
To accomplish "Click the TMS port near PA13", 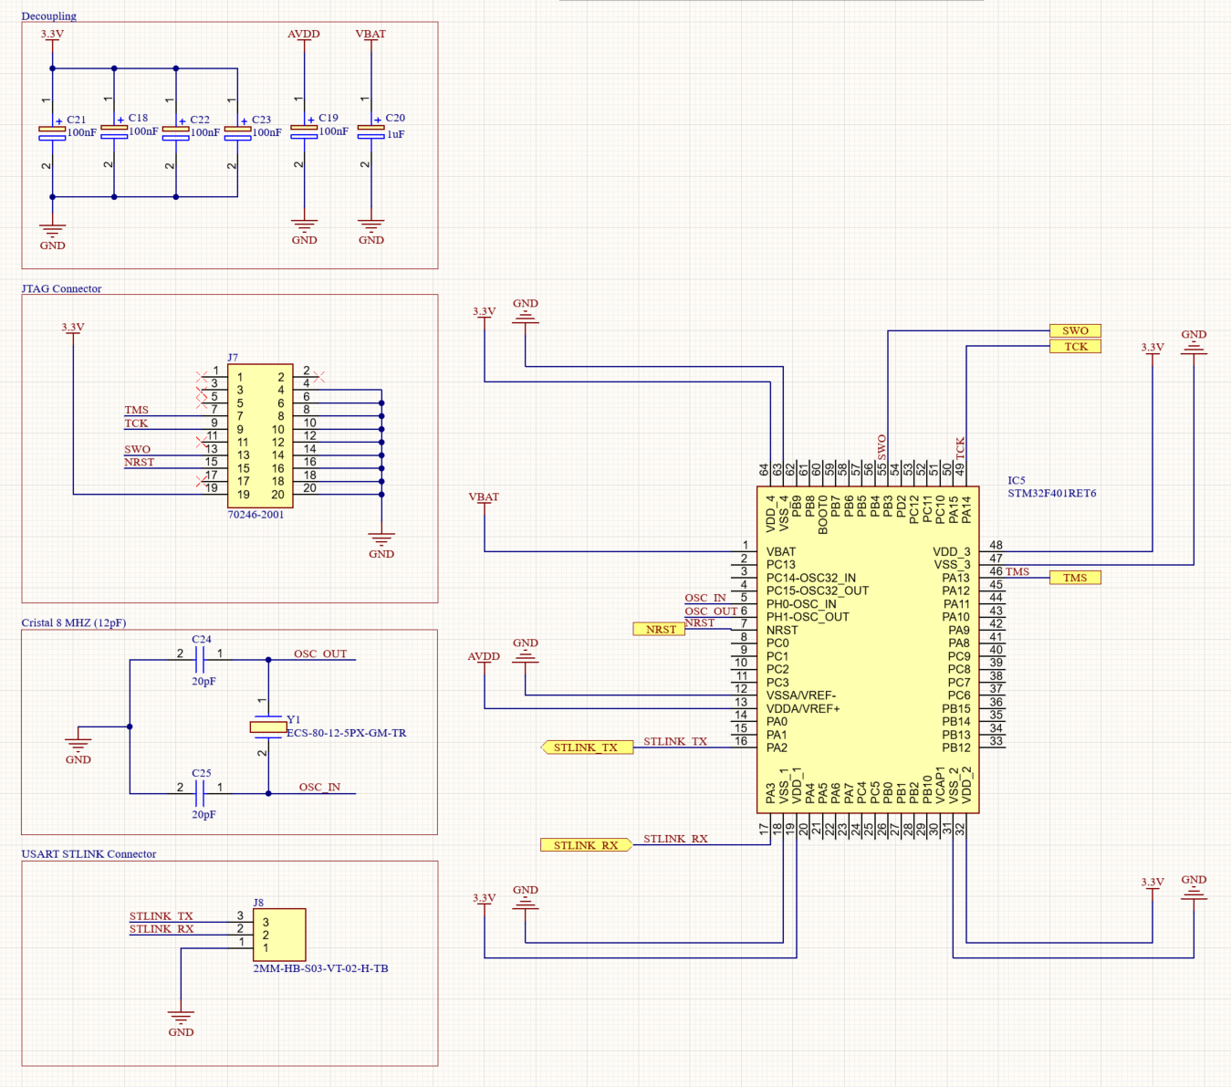I will [x=1076, y=577].
